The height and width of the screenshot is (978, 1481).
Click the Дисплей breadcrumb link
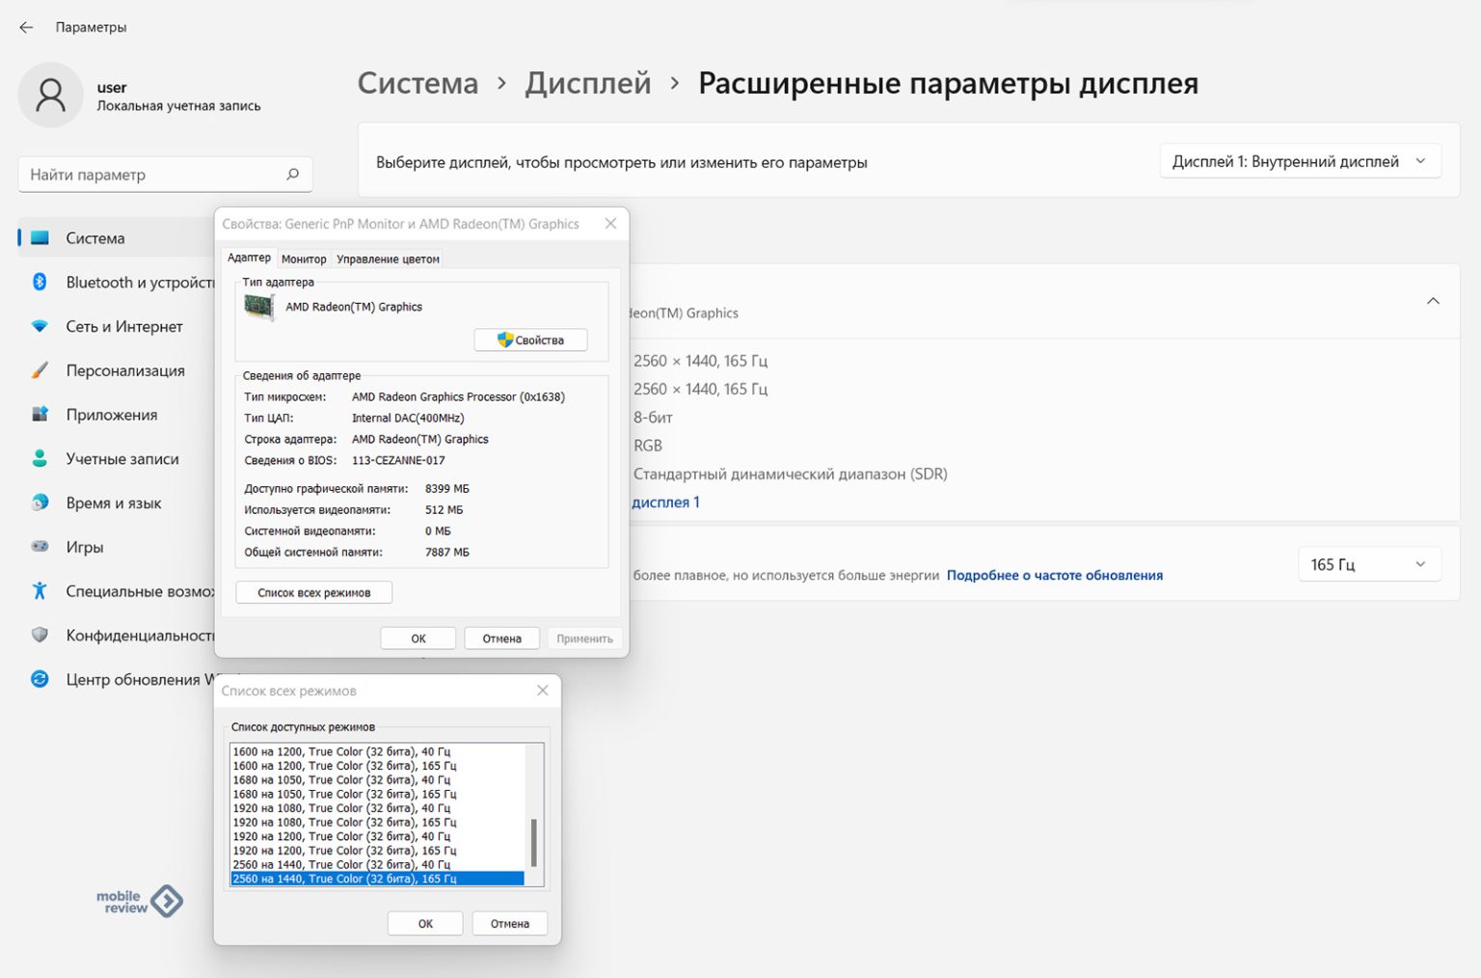[587, 83]
